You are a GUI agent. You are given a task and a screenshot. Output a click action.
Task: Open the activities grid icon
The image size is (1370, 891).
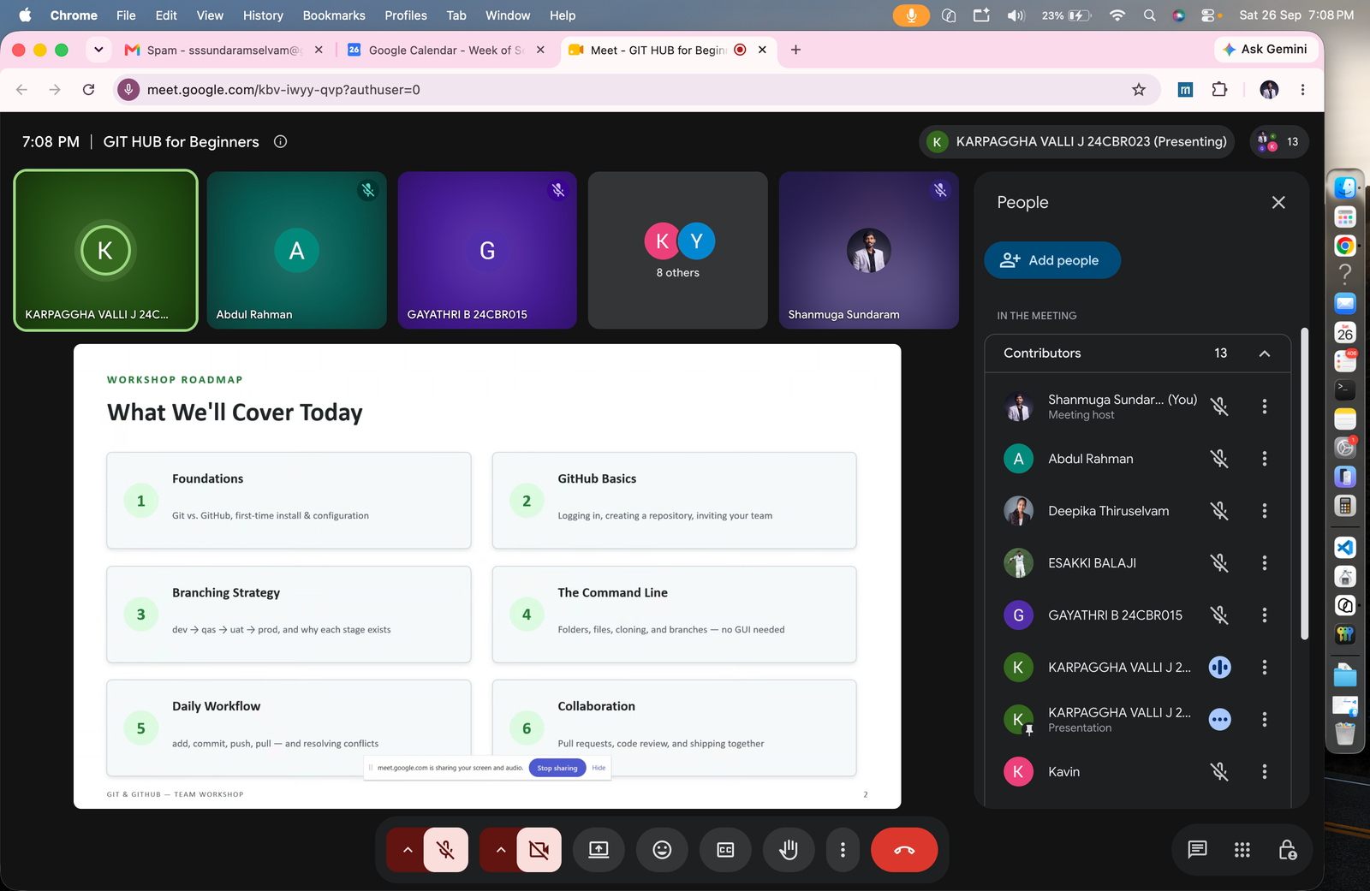1242,850
